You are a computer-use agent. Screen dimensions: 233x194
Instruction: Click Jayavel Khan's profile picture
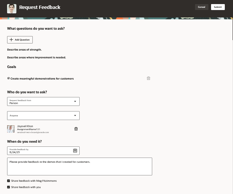pos(11,129)
